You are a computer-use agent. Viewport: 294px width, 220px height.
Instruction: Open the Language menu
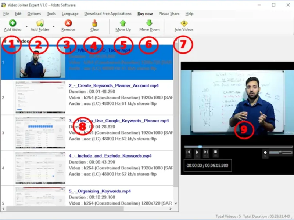(70, 14)
